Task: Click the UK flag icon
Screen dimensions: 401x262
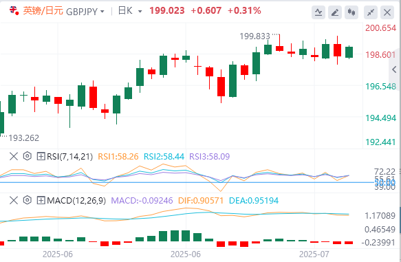Action: click(x=14, y=10)
